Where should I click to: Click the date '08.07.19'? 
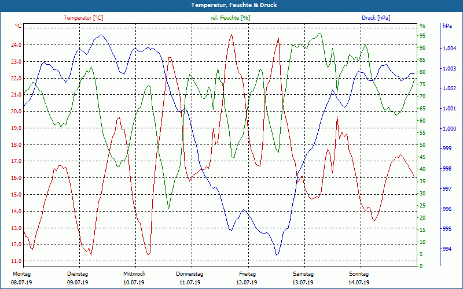(21, 283)
